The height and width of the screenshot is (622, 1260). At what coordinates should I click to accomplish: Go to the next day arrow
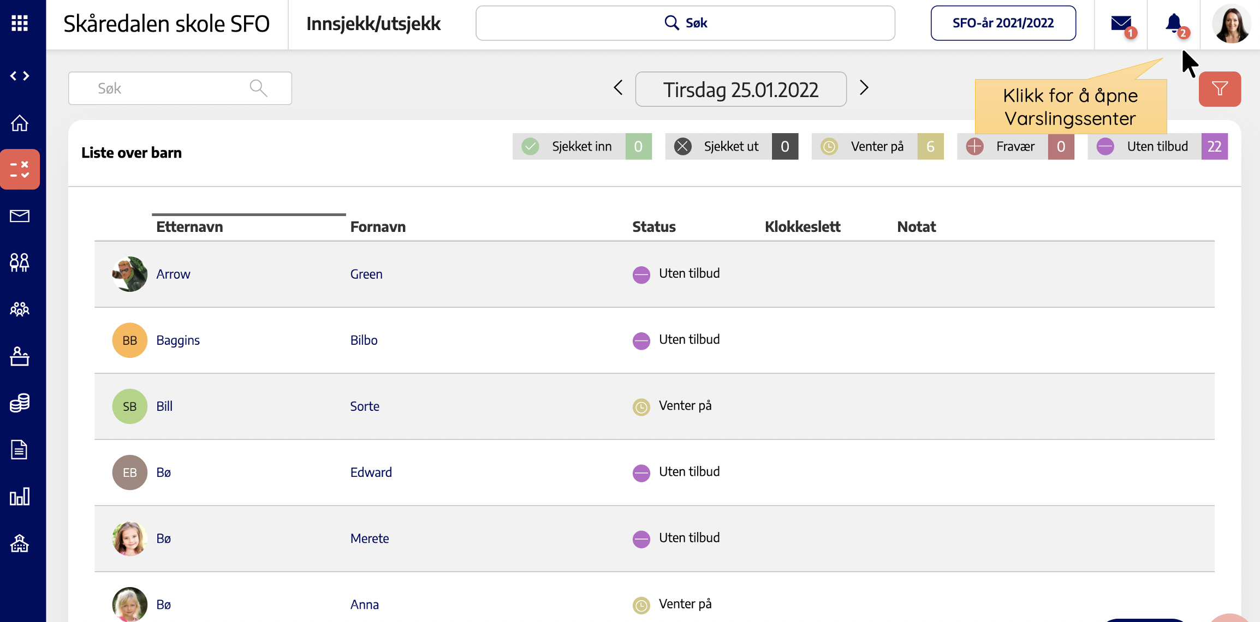[864, 87]
